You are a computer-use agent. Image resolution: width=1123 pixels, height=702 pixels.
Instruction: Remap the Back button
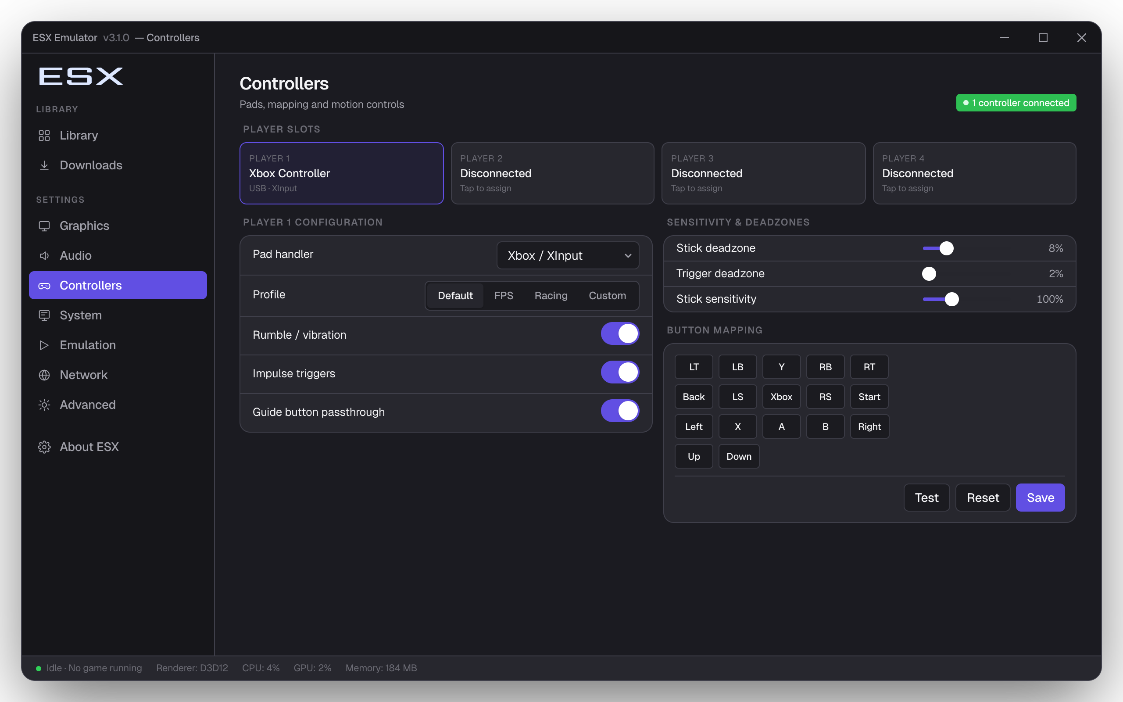[x=693, y=397]
